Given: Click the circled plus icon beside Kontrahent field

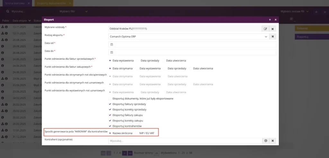Looking at the screenshot, I should coord(266,141).
